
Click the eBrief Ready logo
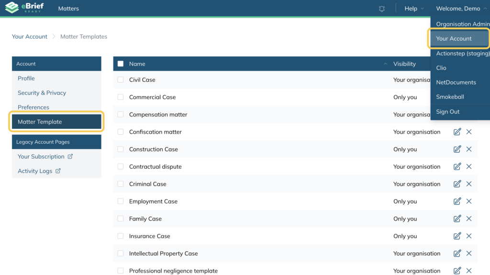click(x=24, y=8)
